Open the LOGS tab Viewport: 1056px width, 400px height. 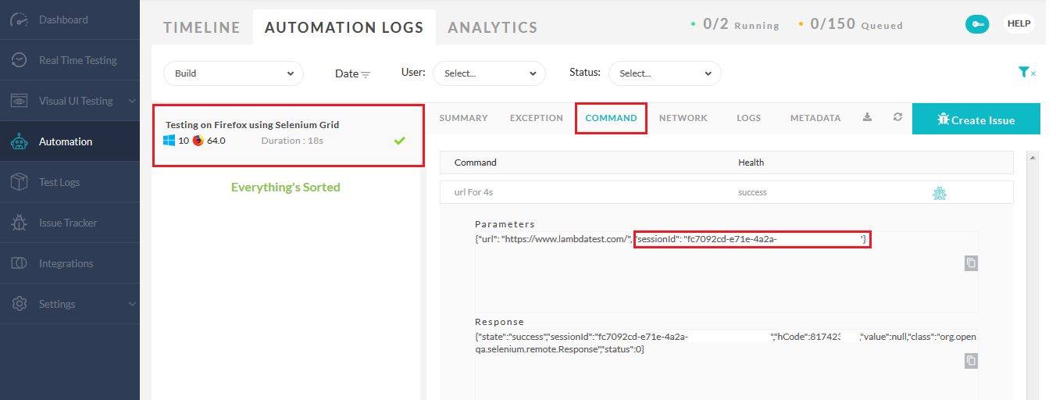tap(748, 118)
